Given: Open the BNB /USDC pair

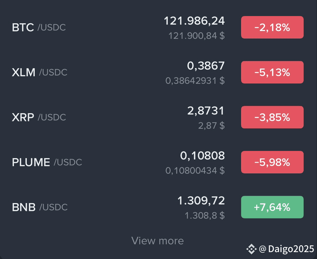Looking at the screenshot, I should 158,207.
